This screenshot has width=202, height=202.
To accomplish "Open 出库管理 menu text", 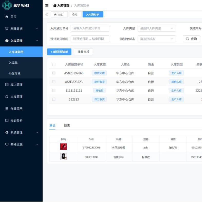I will click(x=16, y=97).
